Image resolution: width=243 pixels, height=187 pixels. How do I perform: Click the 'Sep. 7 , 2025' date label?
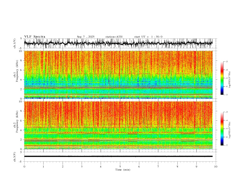click(x=86, y=37)
